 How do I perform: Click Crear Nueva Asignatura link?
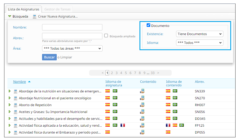click(x=58, y=16)
